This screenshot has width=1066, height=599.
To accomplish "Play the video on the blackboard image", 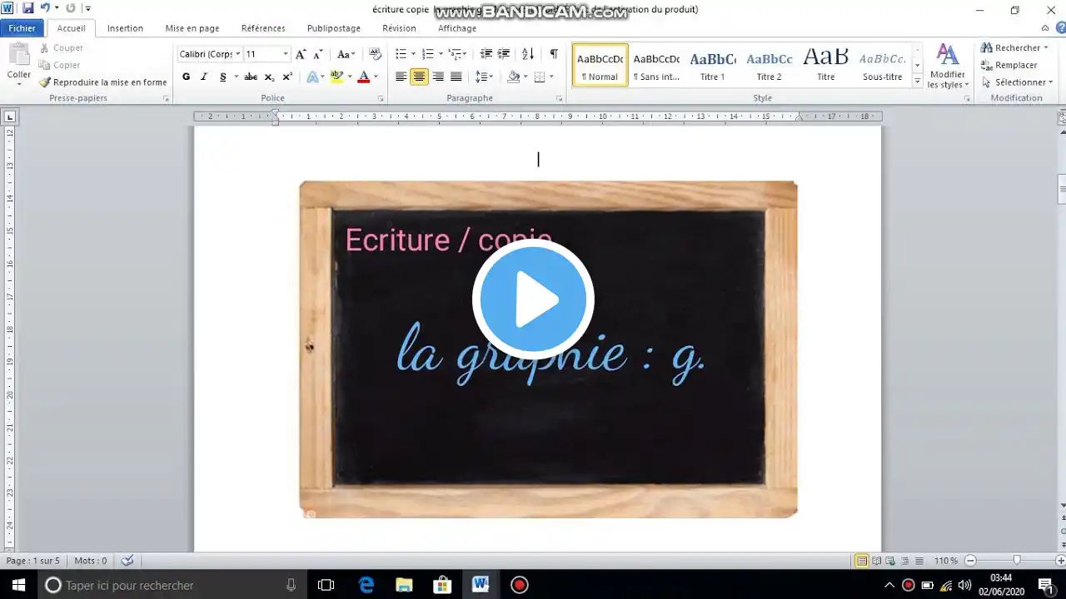I will [533, 299].
